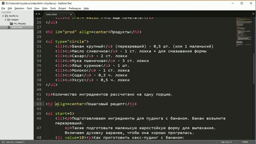Viewport: 256px width, 144px height.
Task: Open the HTML syntax selector
Action: click(x=245, y=142)
